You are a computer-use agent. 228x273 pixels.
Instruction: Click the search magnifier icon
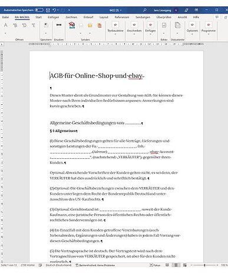(145, 10)
